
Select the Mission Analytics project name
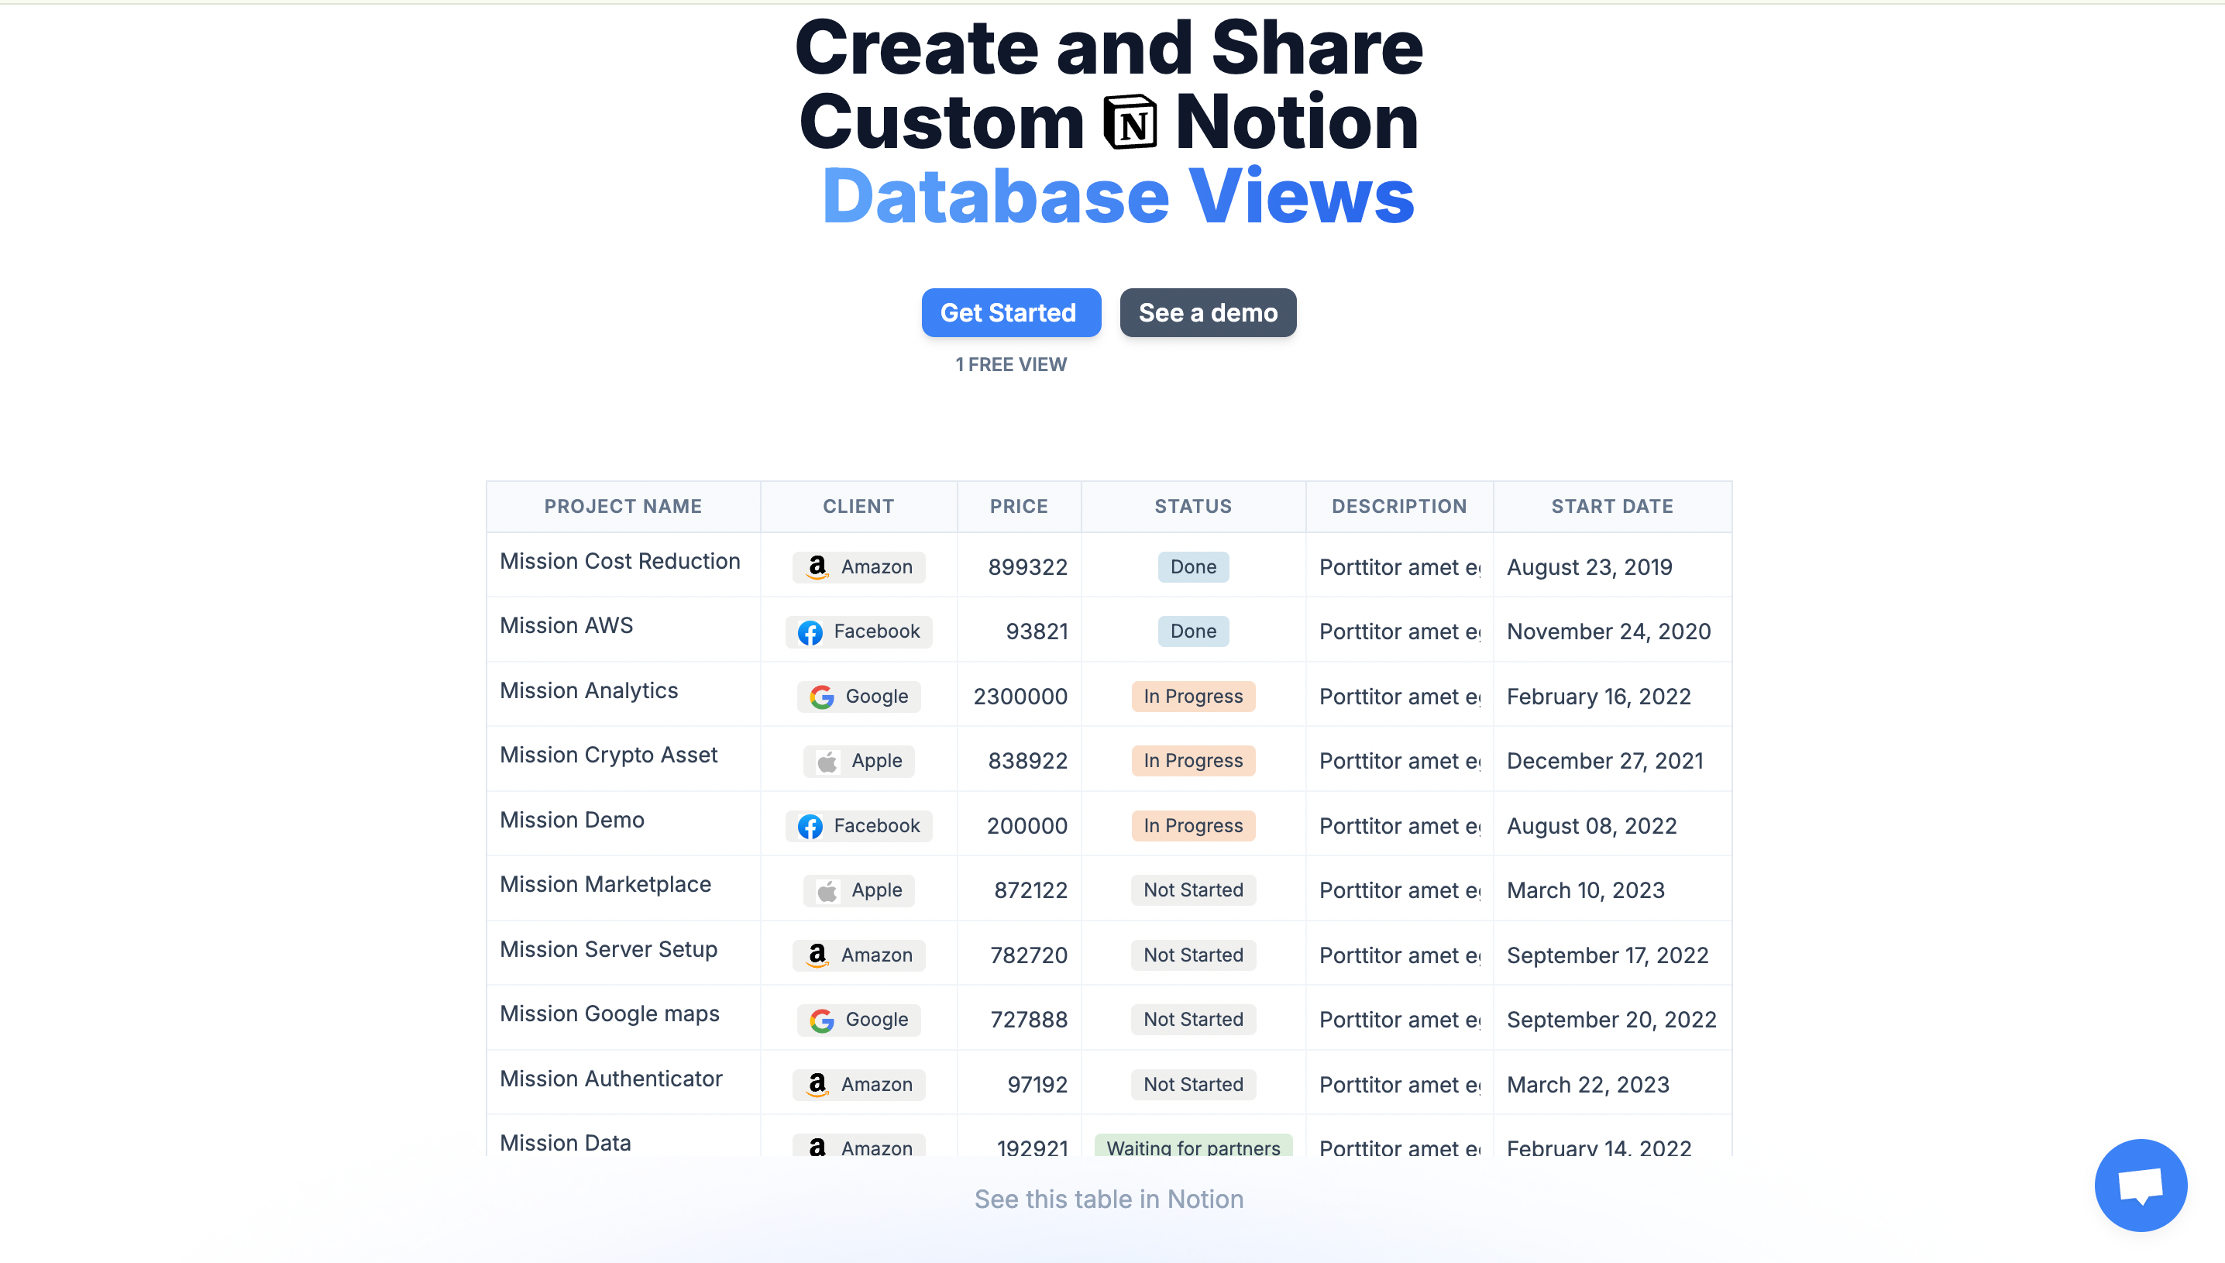click(x=589, y=690)
